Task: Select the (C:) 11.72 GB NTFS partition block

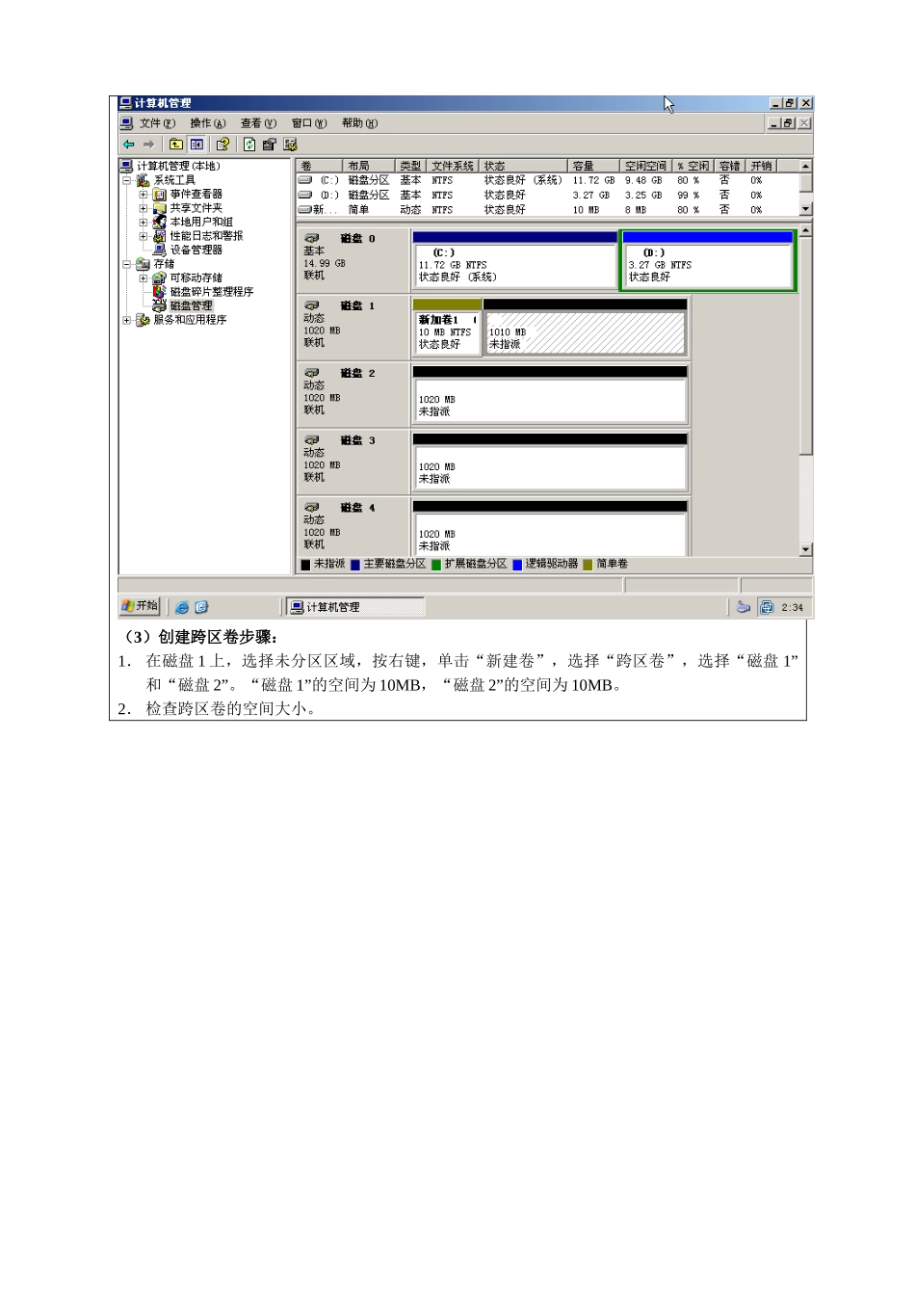Action: click(514, 260)
